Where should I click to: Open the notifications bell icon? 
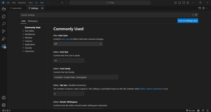coord(208,110)
